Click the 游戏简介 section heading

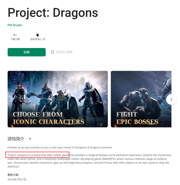point(16,139)
